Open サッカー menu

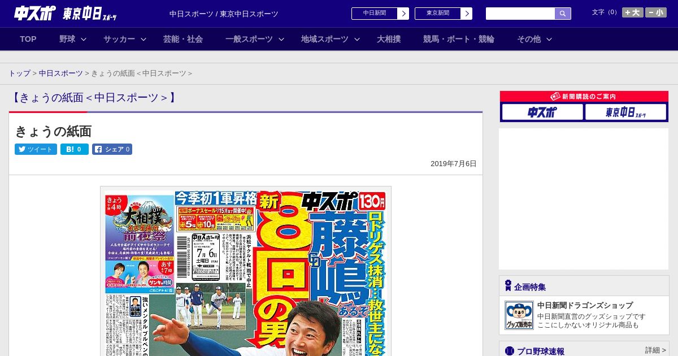[119, 39]
